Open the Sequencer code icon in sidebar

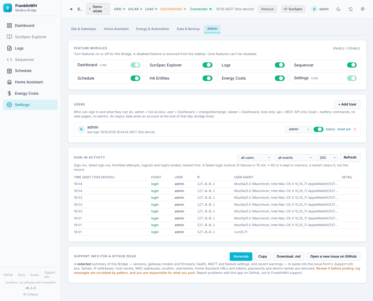pos(9,59)
